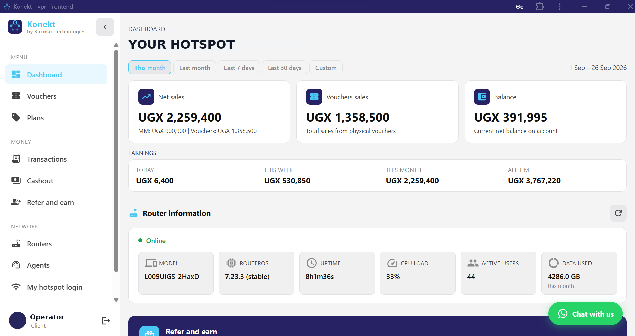Screen dimensions: 635x336
Task: Click the wifi icon for My hotspot login
Action: 16,287
